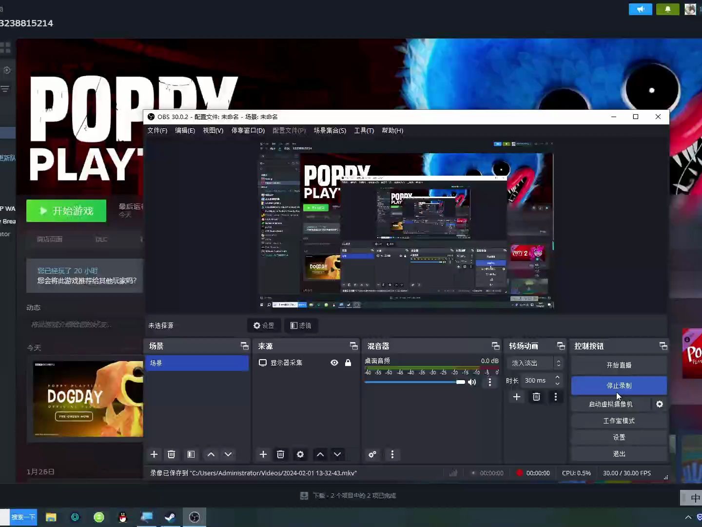This screenshot has width=702, height=527.
Task: Move source up arrow in Sources panel
Action: pyautogui.click(x=320, y=454)
